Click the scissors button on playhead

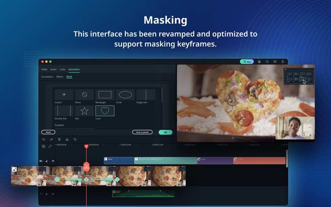click(86, 167)
